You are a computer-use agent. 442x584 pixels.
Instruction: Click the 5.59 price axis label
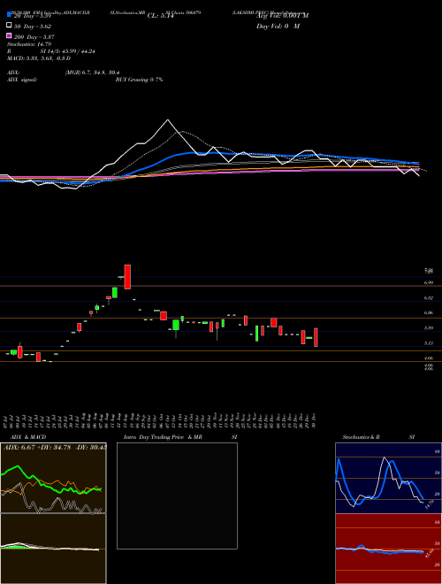point(428,327)
